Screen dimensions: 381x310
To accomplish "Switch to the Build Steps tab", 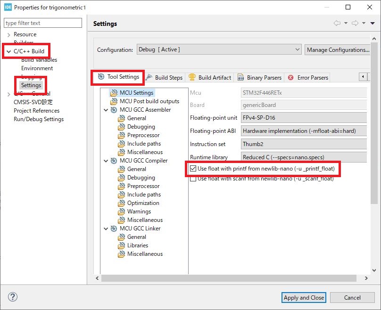I will 164,78.
